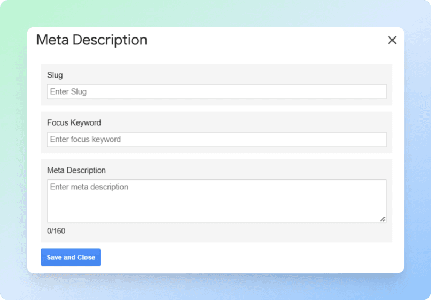Click the Save and Close button
The width and height of the screenshot is (431, 300).
point(71,257)
